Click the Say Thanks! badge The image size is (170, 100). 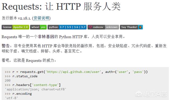tap(131, 27)
